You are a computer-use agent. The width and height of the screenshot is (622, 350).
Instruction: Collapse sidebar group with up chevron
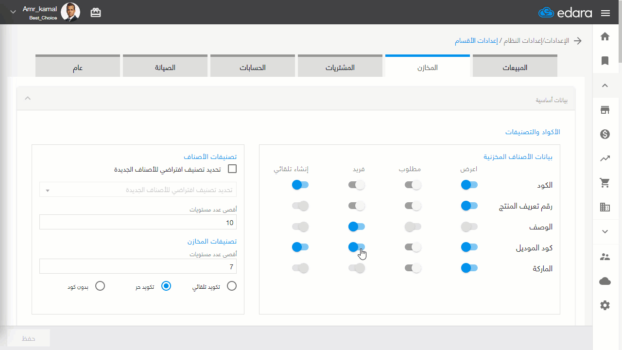[605, 86]
